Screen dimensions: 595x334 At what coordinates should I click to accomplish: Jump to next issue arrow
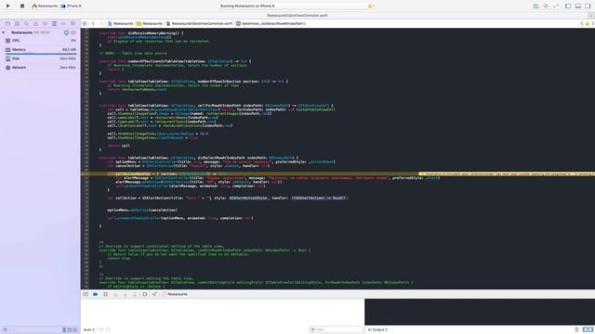[x=593, y=23]
